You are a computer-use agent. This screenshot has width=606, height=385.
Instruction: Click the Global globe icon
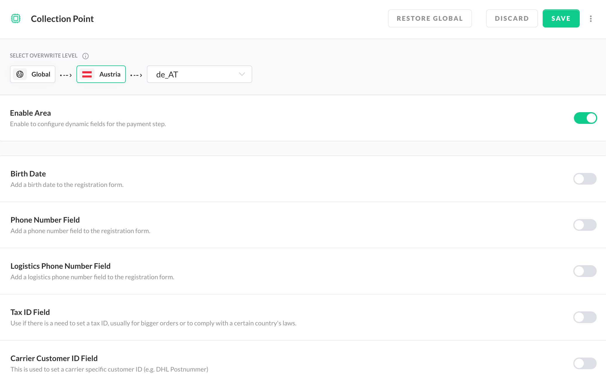tap(20, 74)
